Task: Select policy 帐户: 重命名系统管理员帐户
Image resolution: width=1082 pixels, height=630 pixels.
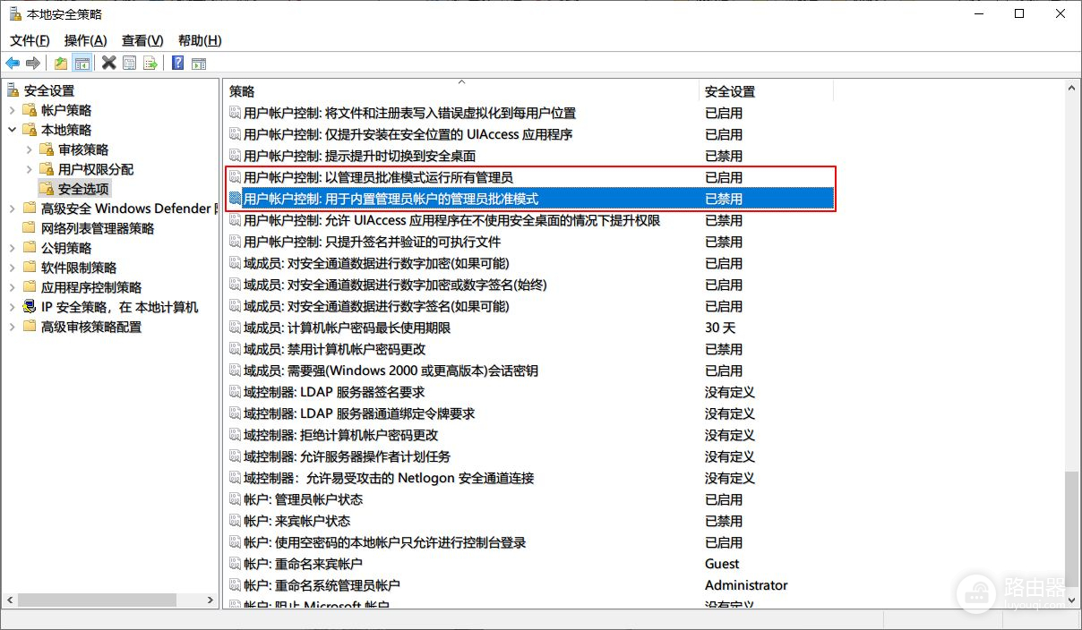Action: click(x=322, y=585)
